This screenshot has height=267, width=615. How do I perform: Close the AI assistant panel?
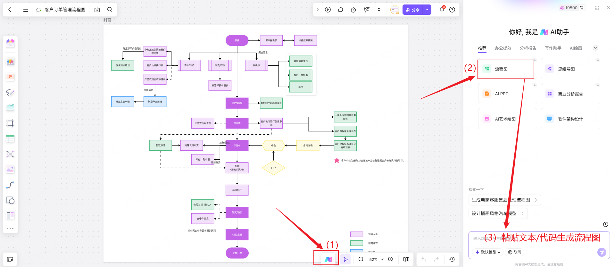pos(609,8)
